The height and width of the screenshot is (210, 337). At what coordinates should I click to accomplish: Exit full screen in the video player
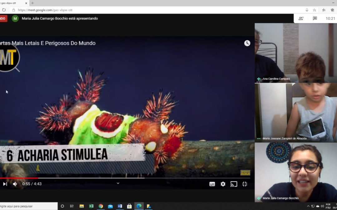click(x=245, y=184)
